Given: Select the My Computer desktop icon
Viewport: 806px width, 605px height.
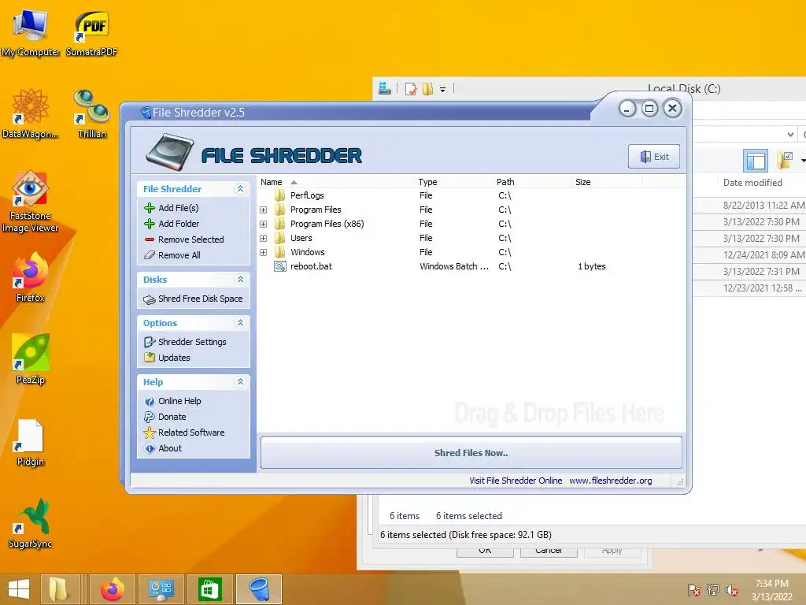Looking at the screenshot, I should pos(31,33).
